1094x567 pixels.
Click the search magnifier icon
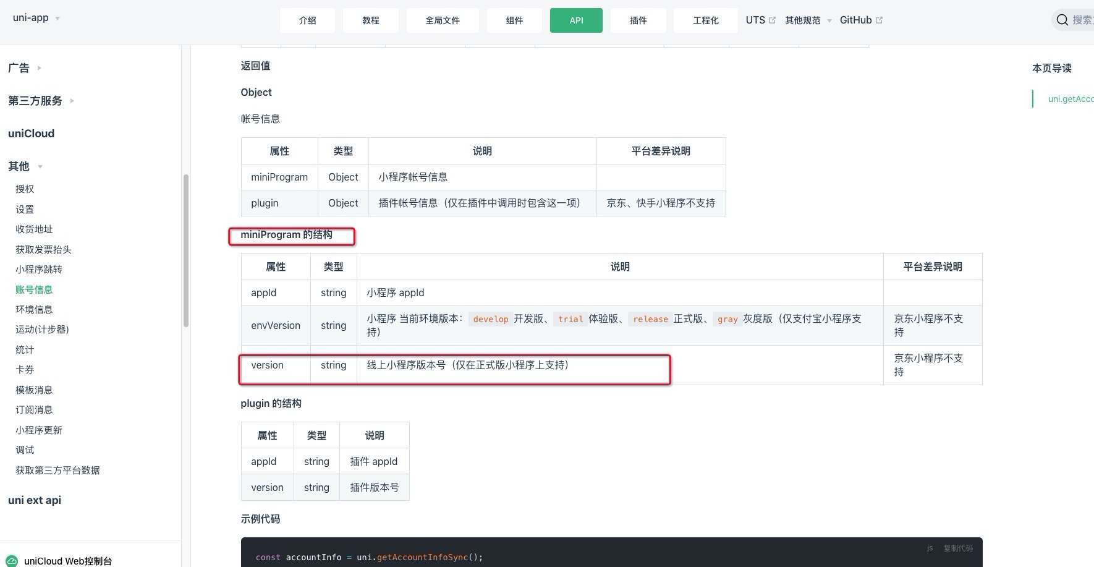pos(1062,20)
